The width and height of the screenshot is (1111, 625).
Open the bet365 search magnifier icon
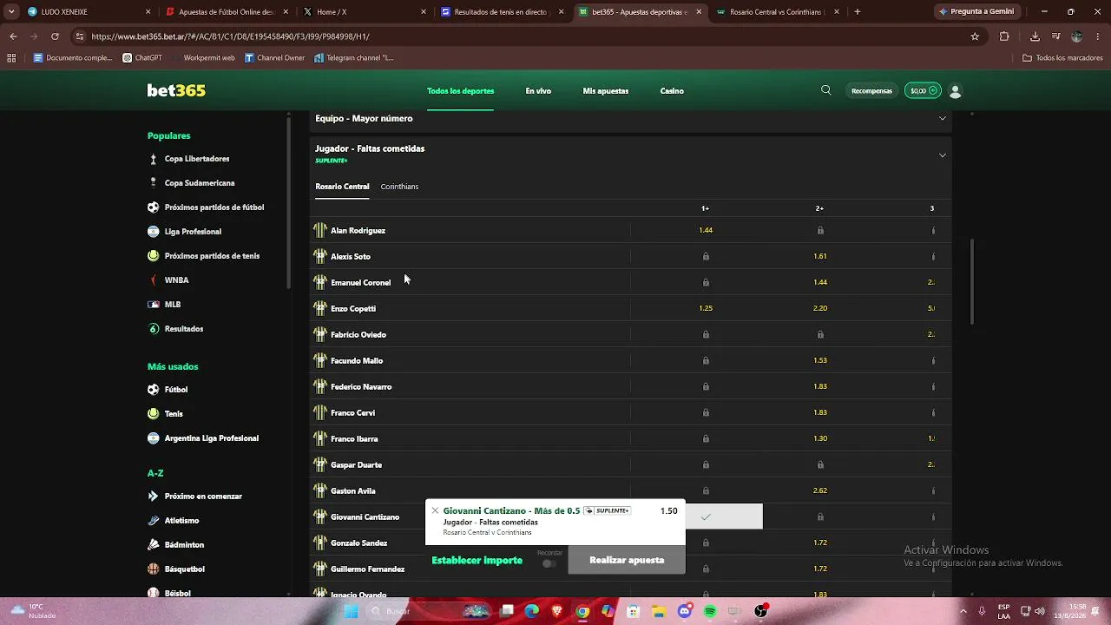[x=826, y=90]
